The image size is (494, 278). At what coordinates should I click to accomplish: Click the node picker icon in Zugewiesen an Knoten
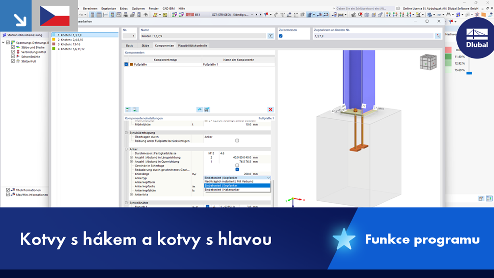pyautogui.click(x=438, y=36)
